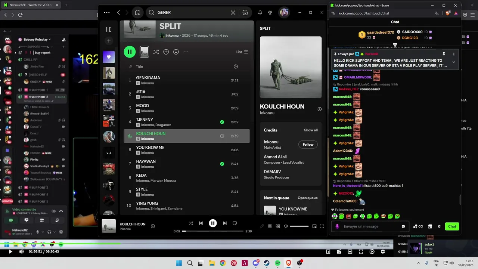Expand Your Library sidebar
Viewport: 478px width, 269px height.
click(x=109, y=30)
